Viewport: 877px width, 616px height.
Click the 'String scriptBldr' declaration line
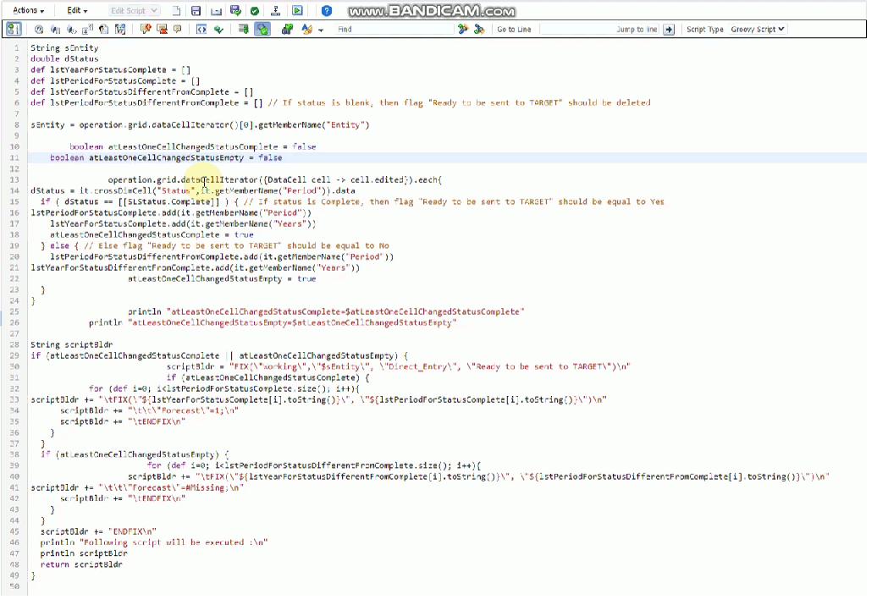pyautogui.click(x=72, y=344)
